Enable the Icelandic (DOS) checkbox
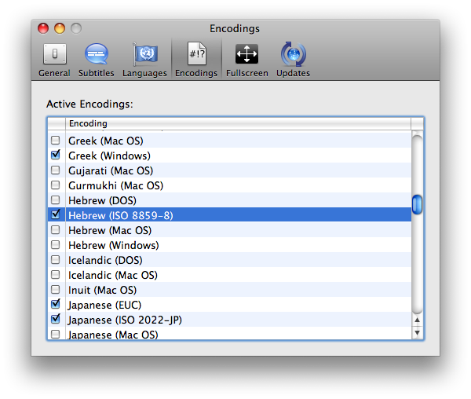 point(56,260)
